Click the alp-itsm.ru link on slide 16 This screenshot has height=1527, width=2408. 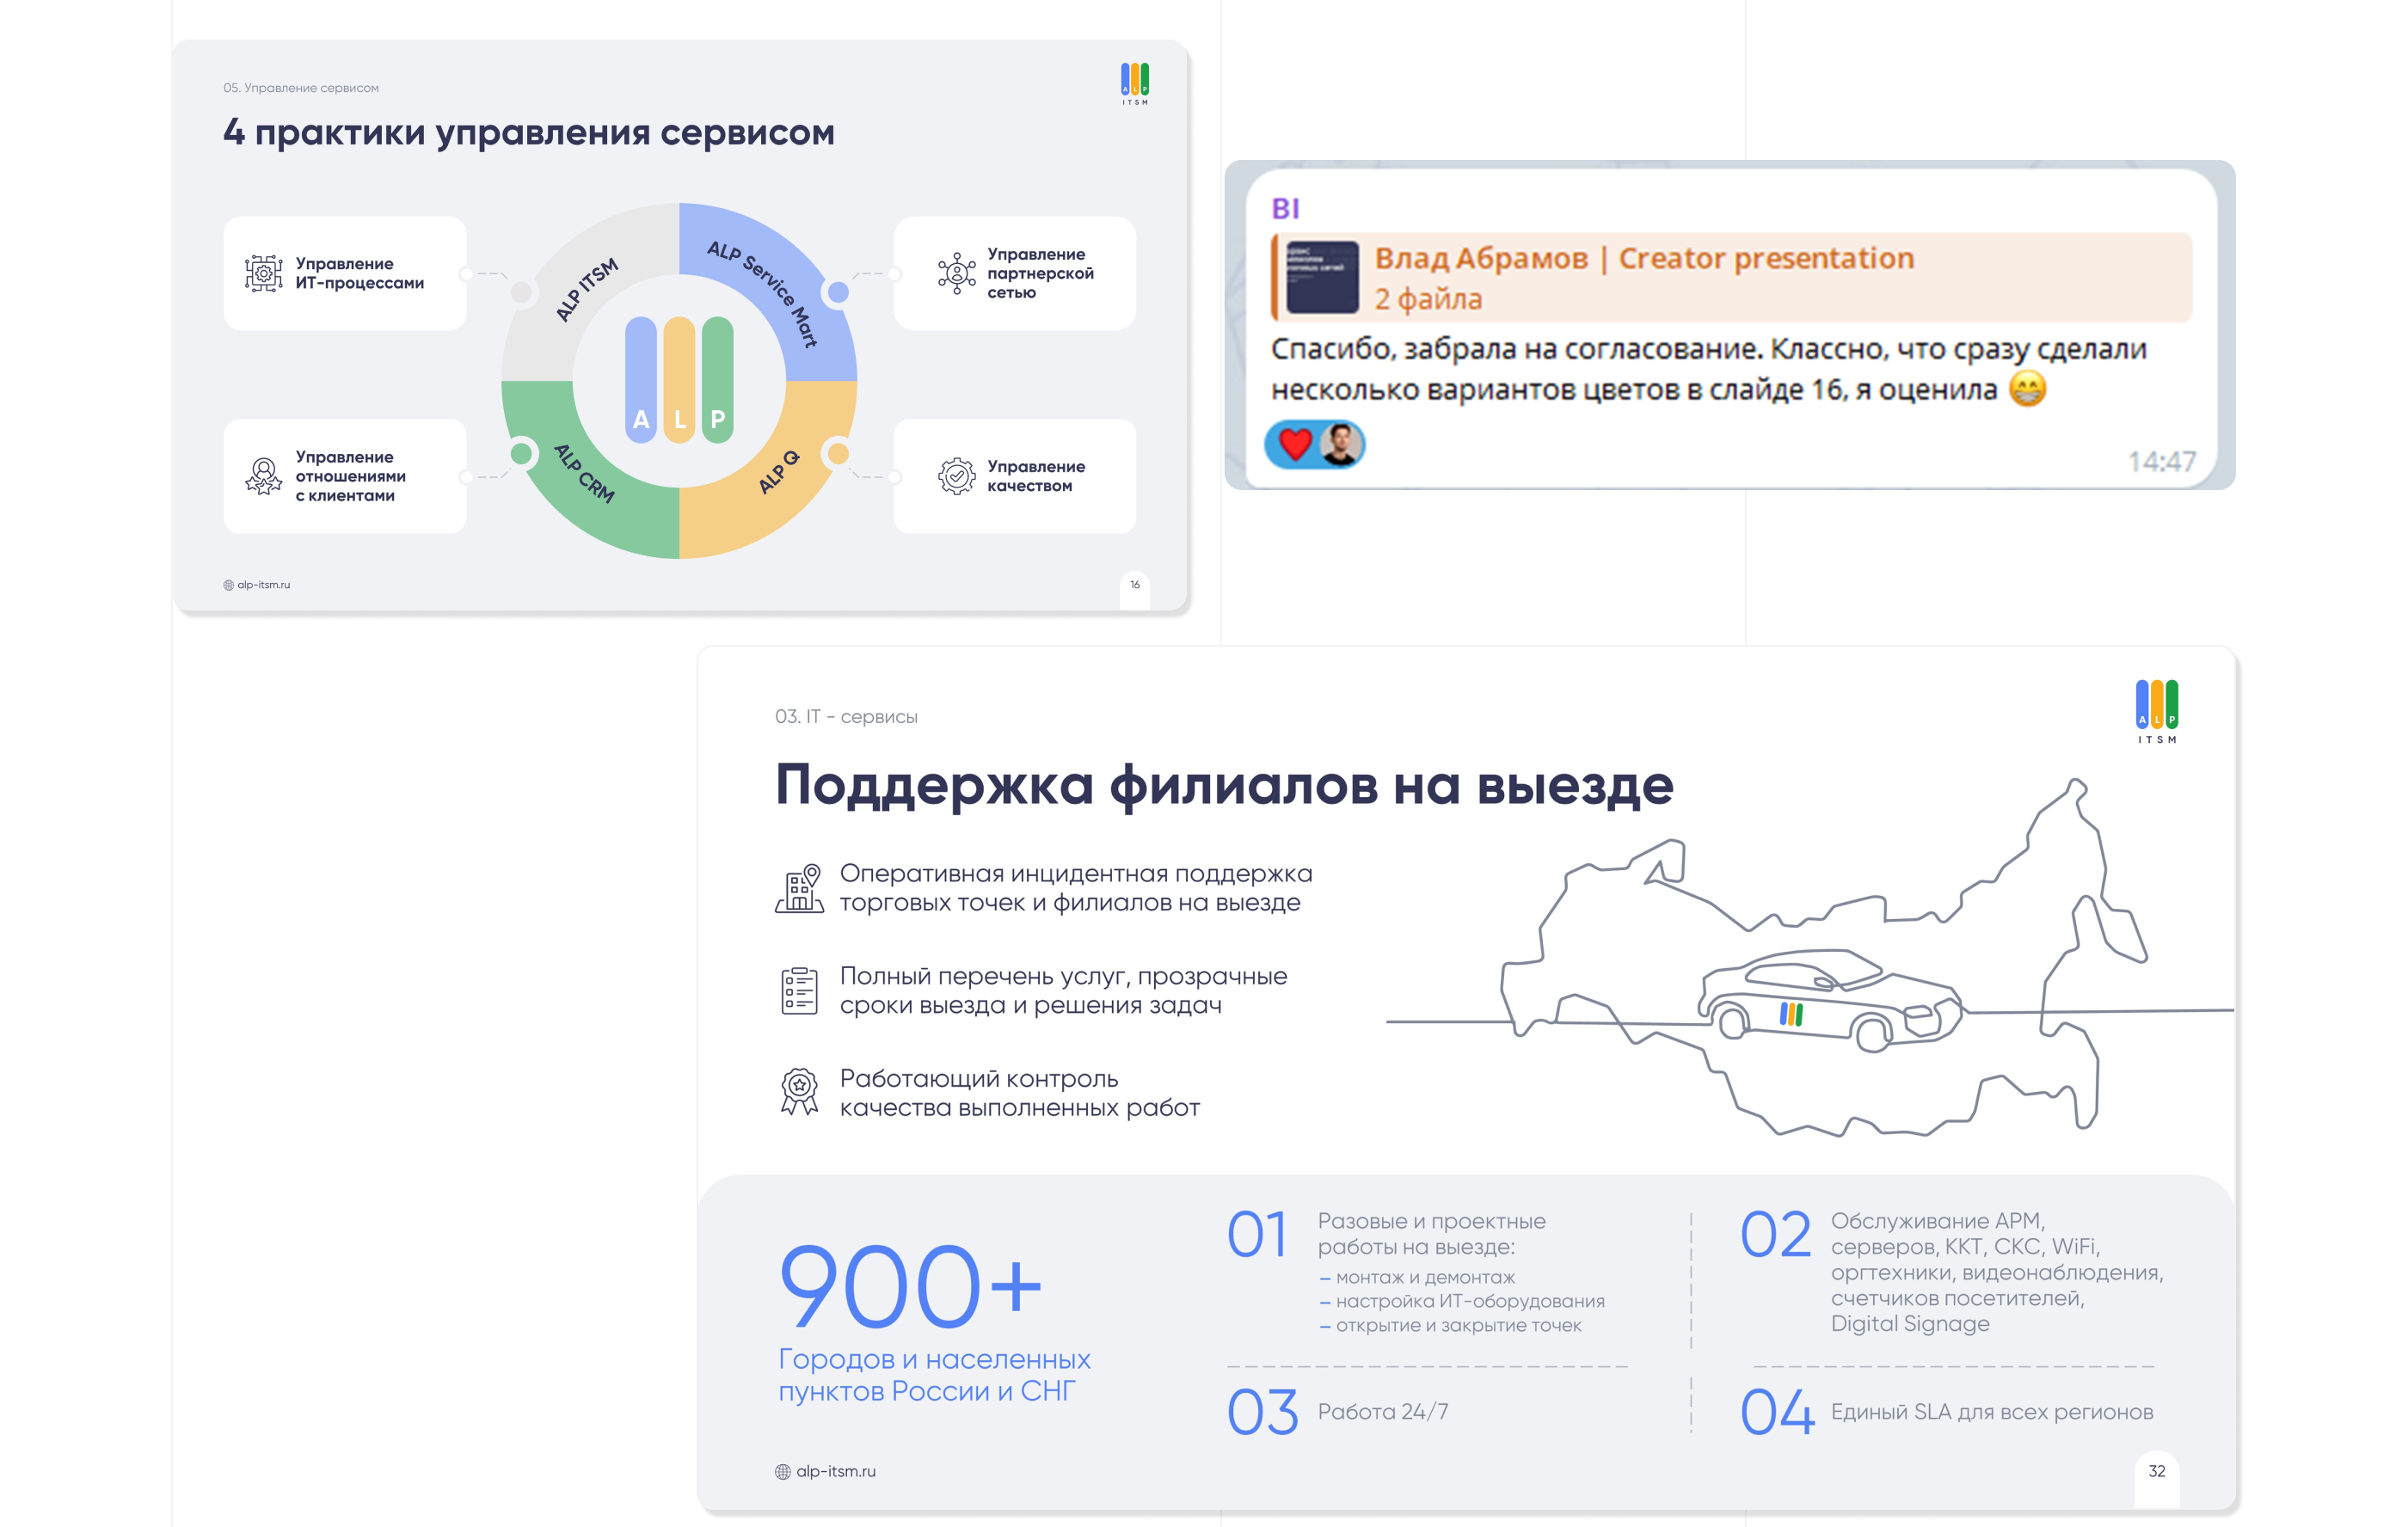(x=263, y=585)
